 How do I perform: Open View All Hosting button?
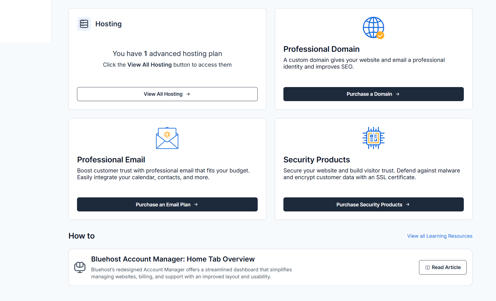click(x=167, y=94)
